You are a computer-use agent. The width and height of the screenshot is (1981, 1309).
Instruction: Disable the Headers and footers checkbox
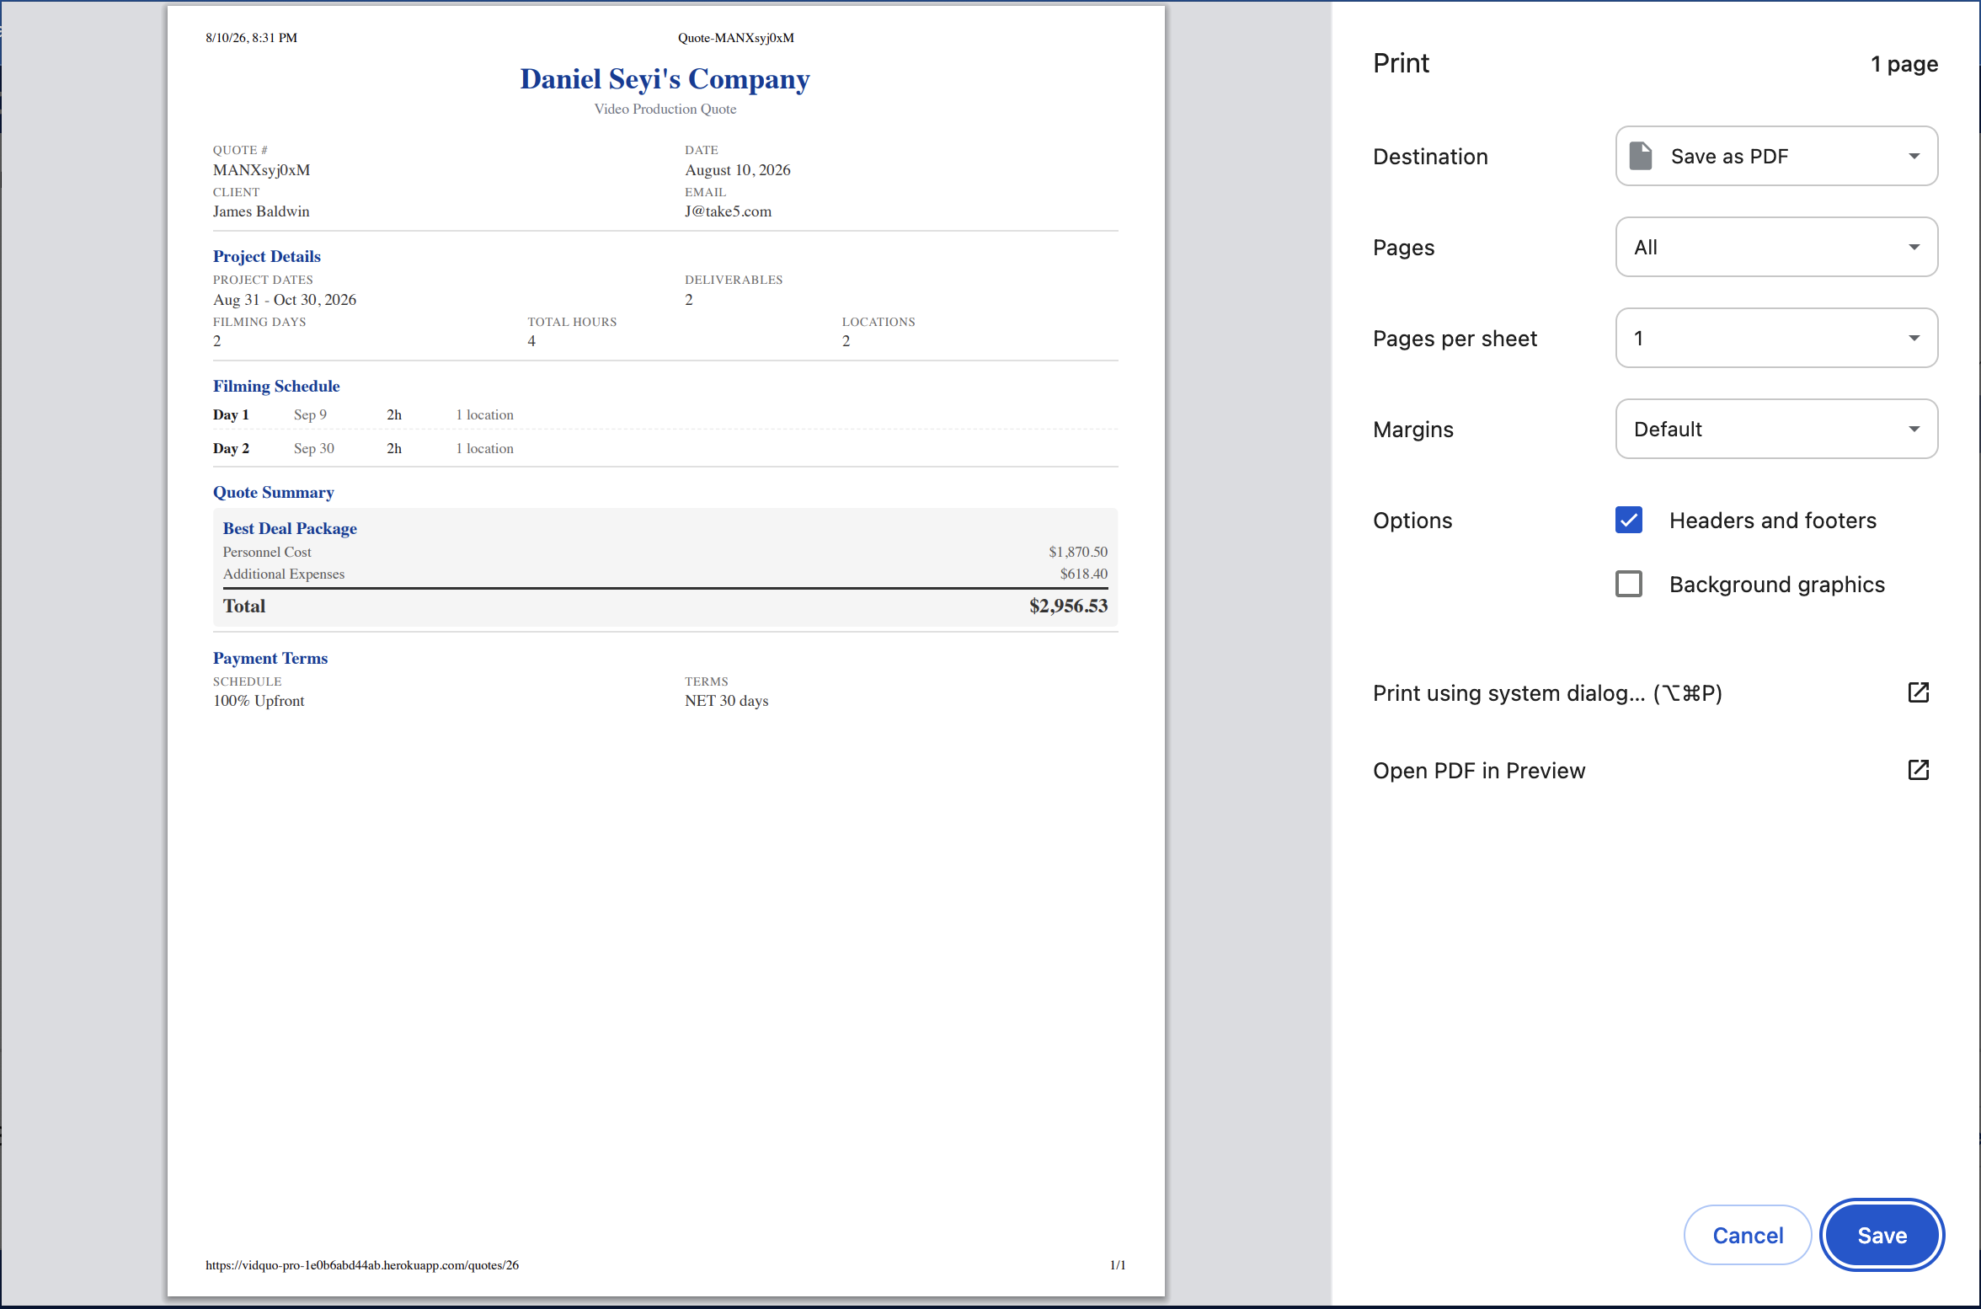pyautogui.click(x=1629, y=520)
